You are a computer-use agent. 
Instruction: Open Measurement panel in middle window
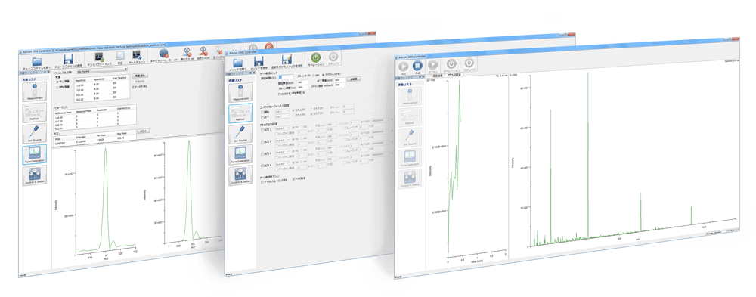point(240,92)
